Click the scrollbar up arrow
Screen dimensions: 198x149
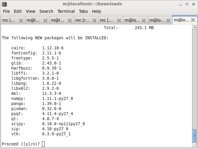(x=194, y=27)
